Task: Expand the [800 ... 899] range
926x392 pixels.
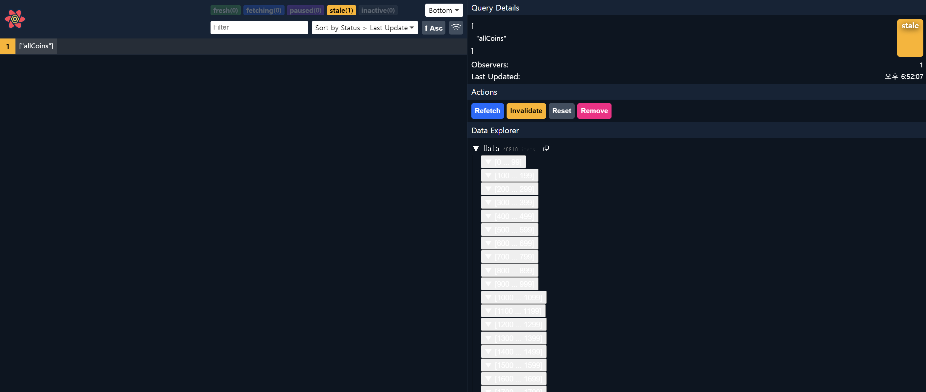Action: click(x=509, y=271)
